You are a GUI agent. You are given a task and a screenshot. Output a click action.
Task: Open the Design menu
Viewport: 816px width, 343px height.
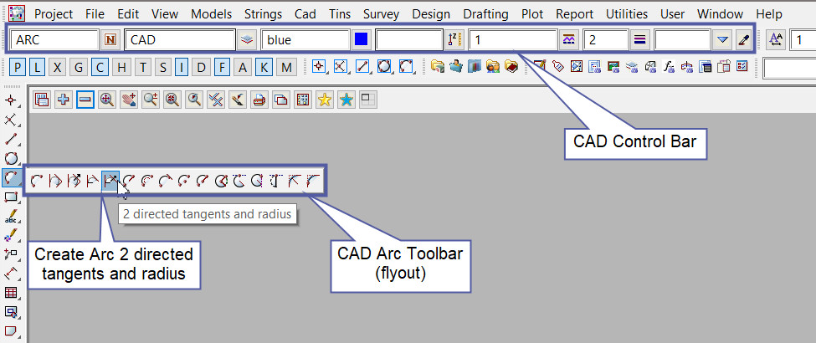pos(431,14)
